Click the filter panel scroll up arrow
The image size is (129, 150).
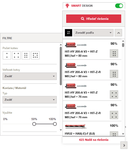61,45
